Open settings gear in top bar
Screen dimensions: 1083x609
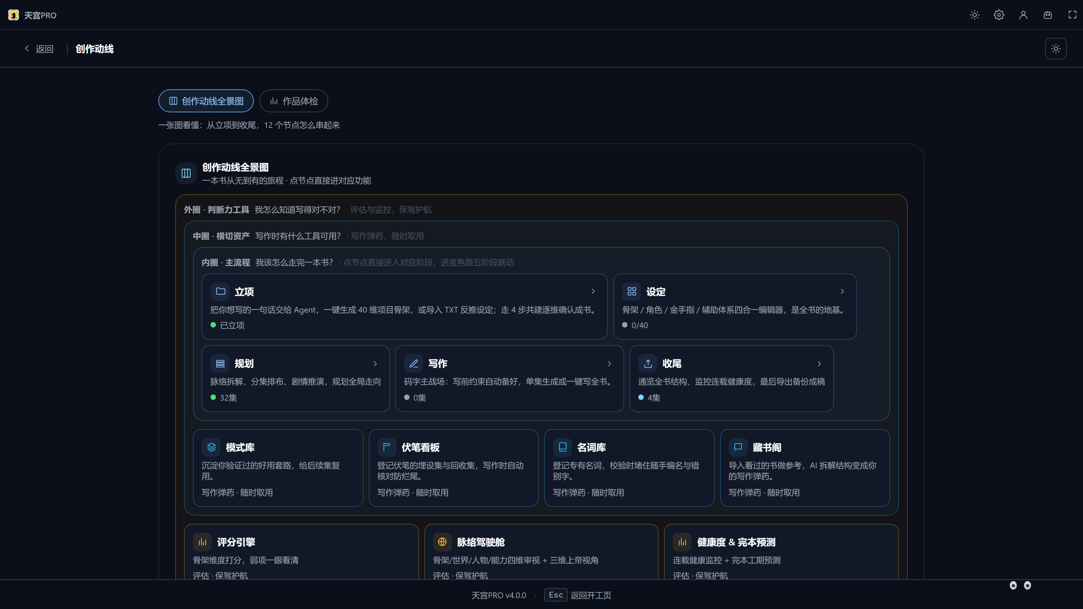point(999,15)
